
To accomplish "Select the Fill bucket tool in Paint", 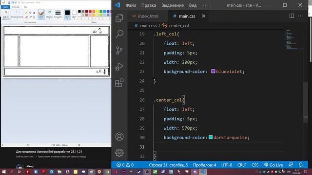I will coord(30,13).
